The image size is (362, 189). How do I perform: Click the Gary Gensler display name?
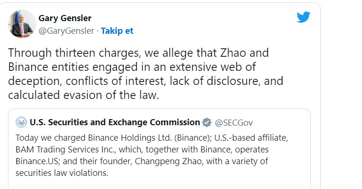(65, 18)
